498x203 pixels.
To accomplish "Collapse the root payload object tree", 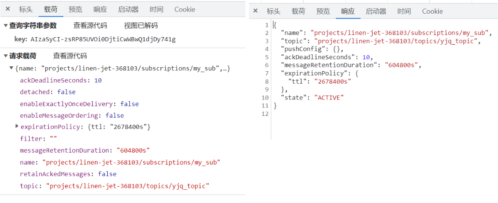I will [12, 68].
